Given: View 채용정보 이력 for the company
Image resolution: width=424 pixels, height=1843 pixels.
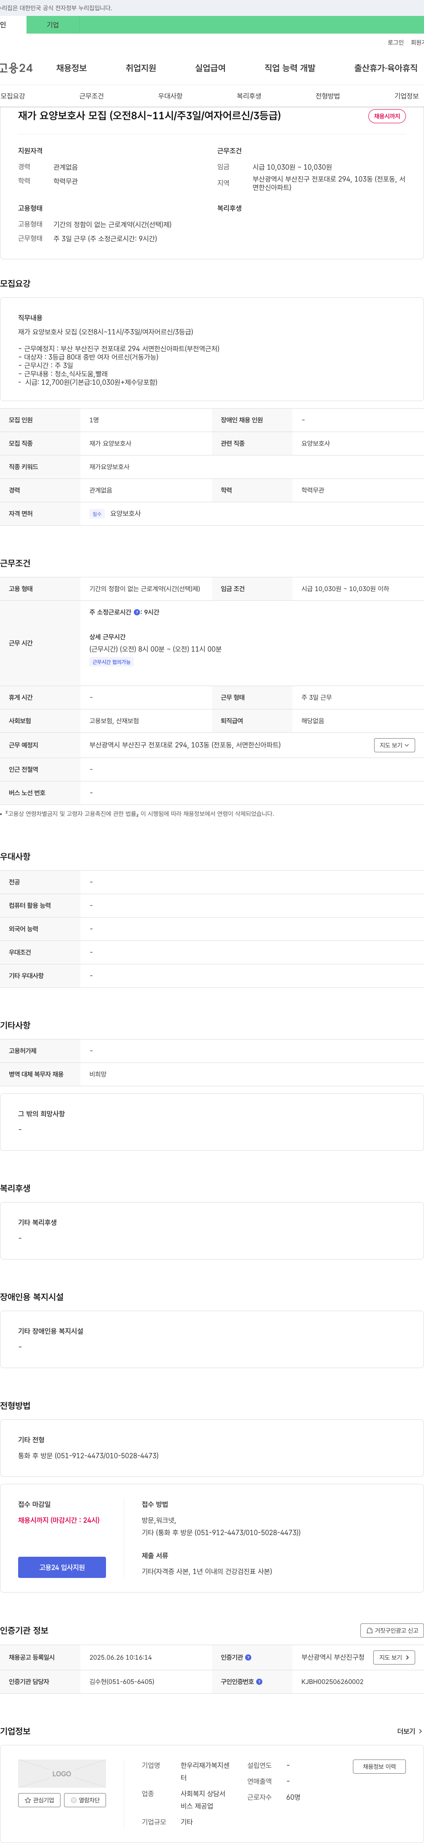Looking at the screenshot, I should point(379,1767).
